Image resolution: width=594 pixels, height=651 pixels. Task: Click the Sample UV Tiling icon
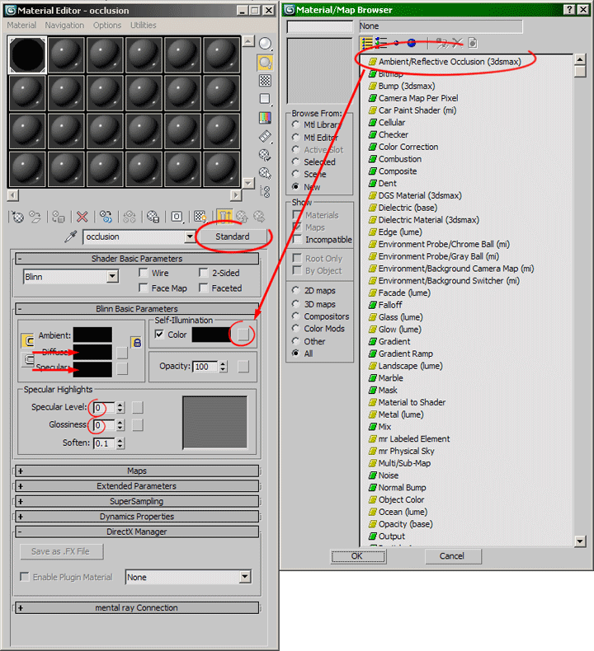coord(265,99)
